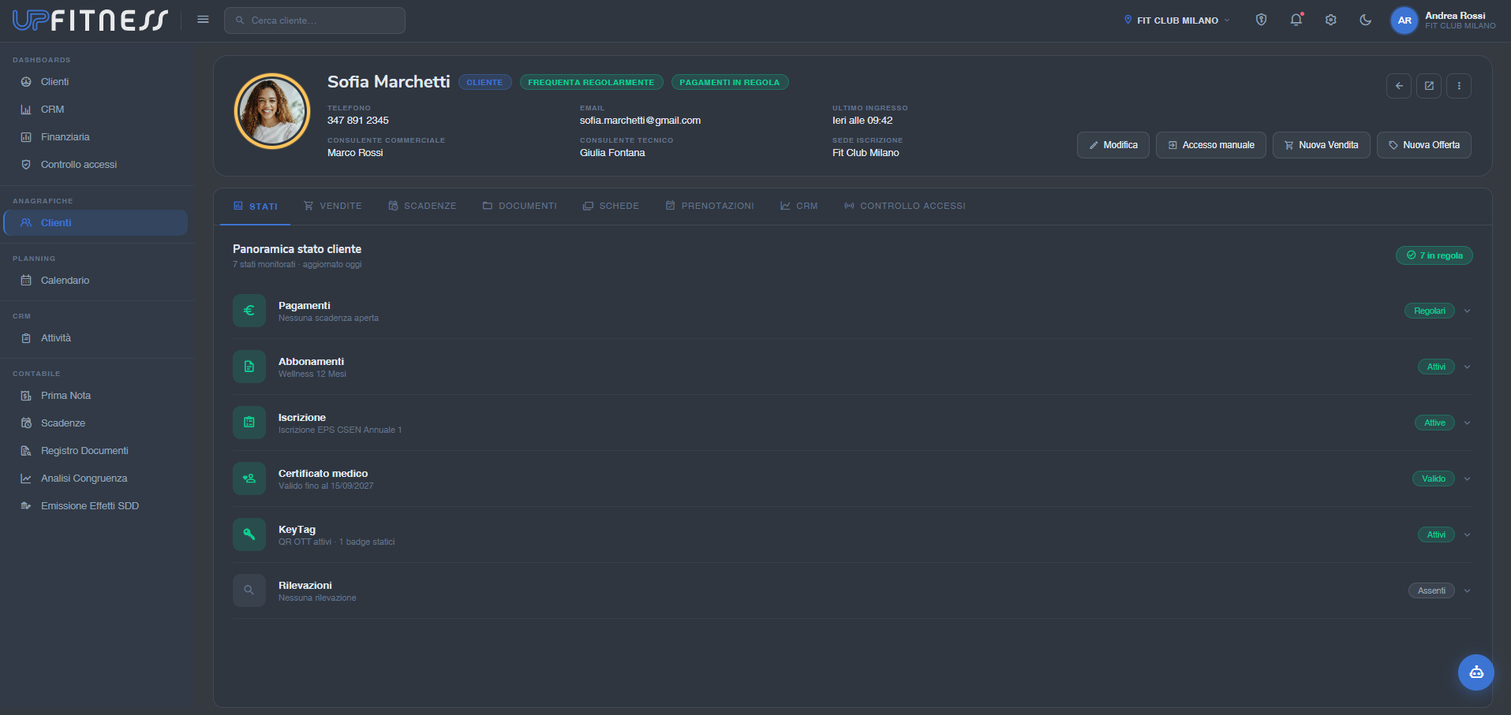
Task: Click the Nuova Vendita button
Action: [1321, 145]
